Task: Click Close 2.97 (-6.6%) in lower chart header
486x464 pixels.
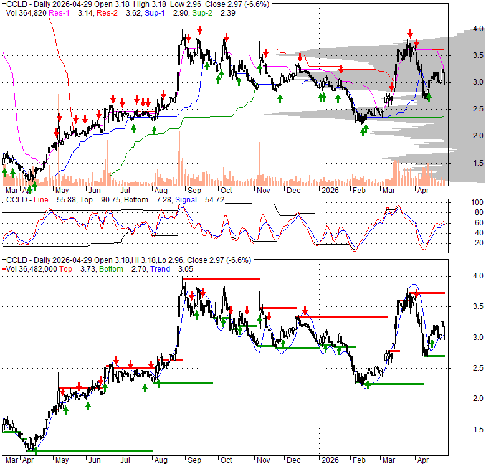Action: pyautogui.click(x=219, y=260)
